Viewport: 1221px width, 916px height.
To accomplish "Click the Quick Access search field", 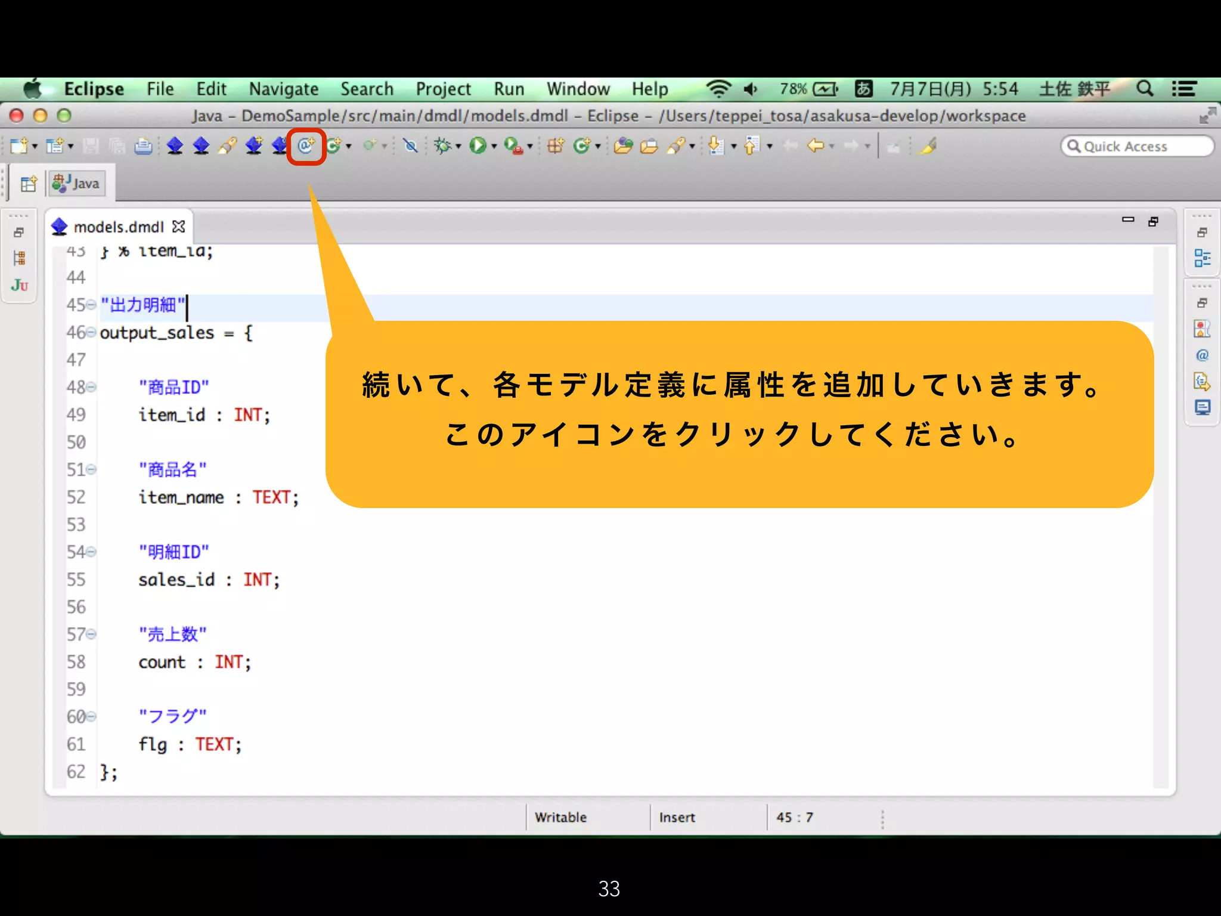I will (1137, 146).
